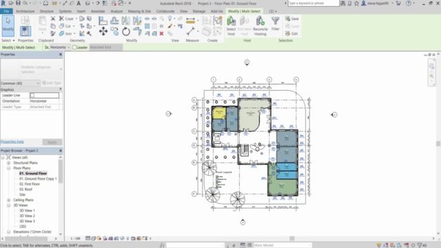Switch to the Collaborate ribbon tab
Screen dimensions: 441x248
165,11
